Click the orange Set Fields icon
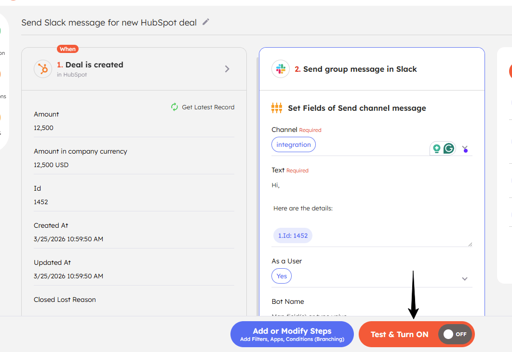Screen dimensions: 512x352 [277, 108]
